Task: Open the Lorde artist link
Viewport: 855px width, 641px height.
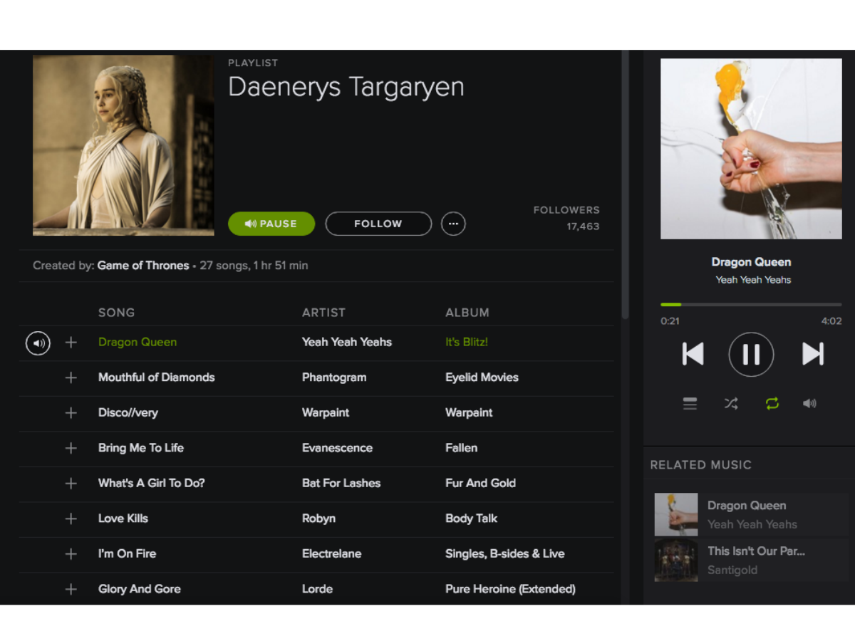Action: [x=317, y=589]
